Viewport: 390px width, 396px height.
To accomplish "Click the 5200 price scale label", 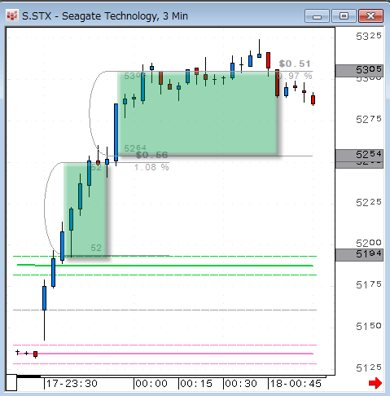I will click(369, 243).
